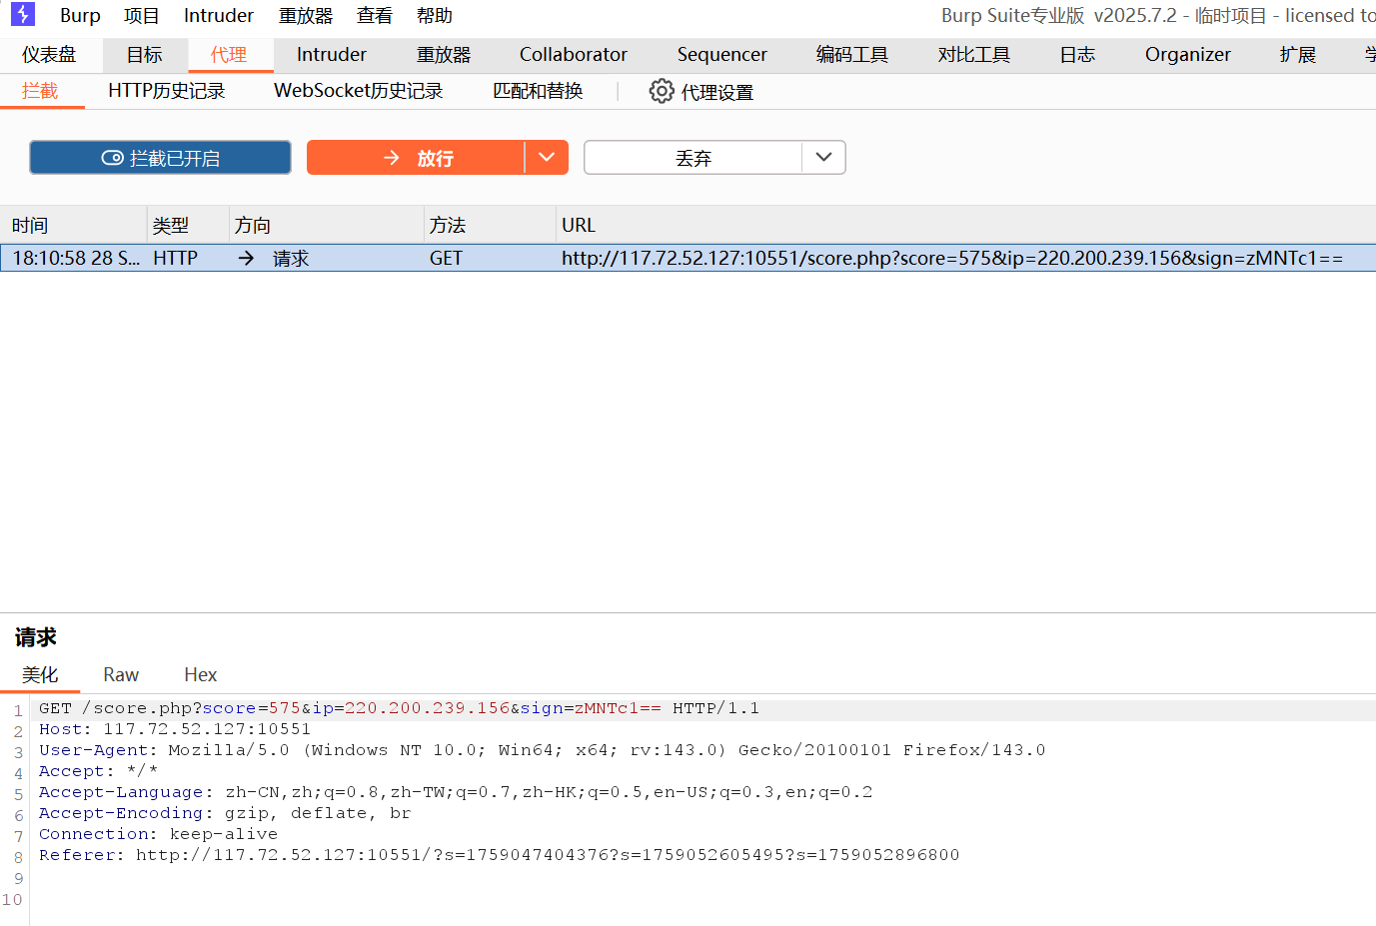Sort by the 方法 column header
Image resolution: width=1376 pixels, height=926 pixels.
click(x=490, y=225)
